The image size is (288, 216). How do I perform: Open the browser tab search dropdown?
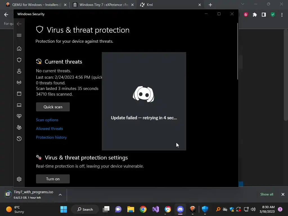pos(243,4)
